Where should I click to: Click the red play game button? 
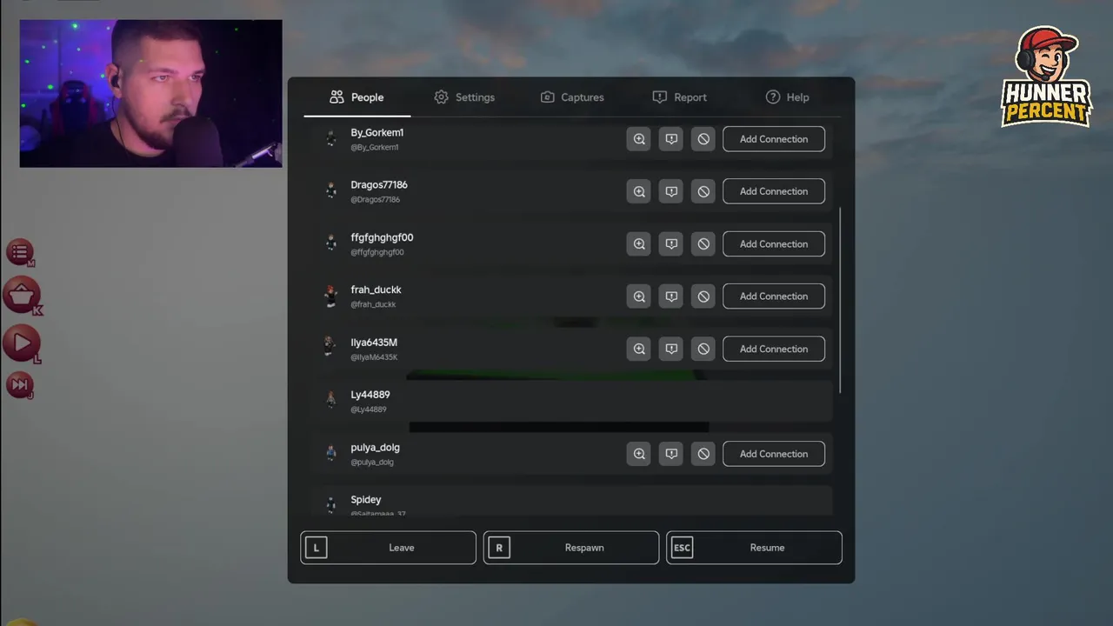22,343
